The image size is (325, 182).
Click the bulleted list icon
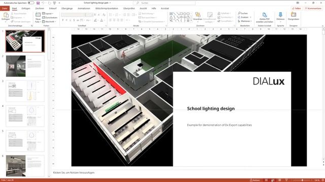coord(111,15)
